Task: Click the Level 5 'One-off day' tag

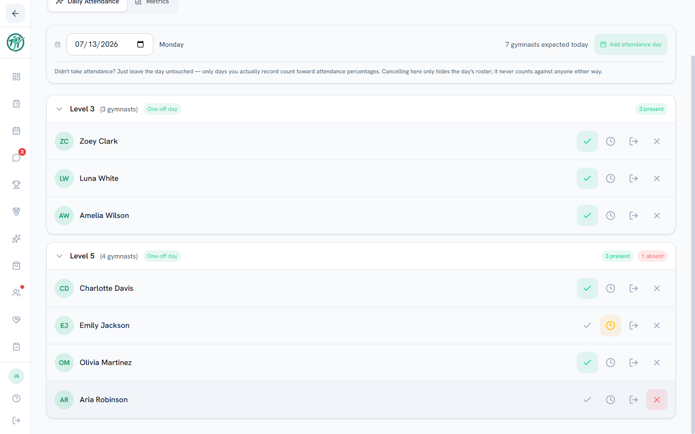Action: click(x=162, y=256)
